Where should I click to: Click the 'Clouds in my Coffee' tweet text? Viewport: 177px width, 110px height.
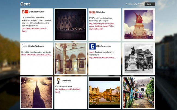[x=63, y=87]
